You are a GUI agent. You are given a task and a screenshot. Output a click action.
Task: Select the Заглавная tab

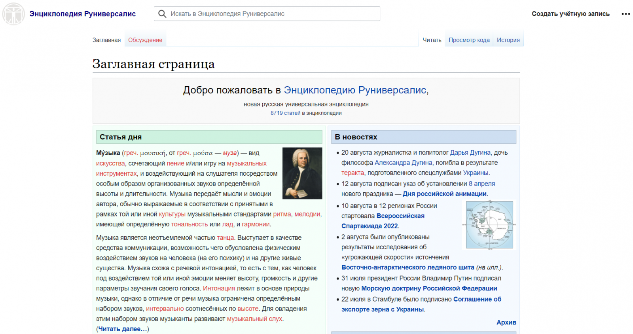106,40
